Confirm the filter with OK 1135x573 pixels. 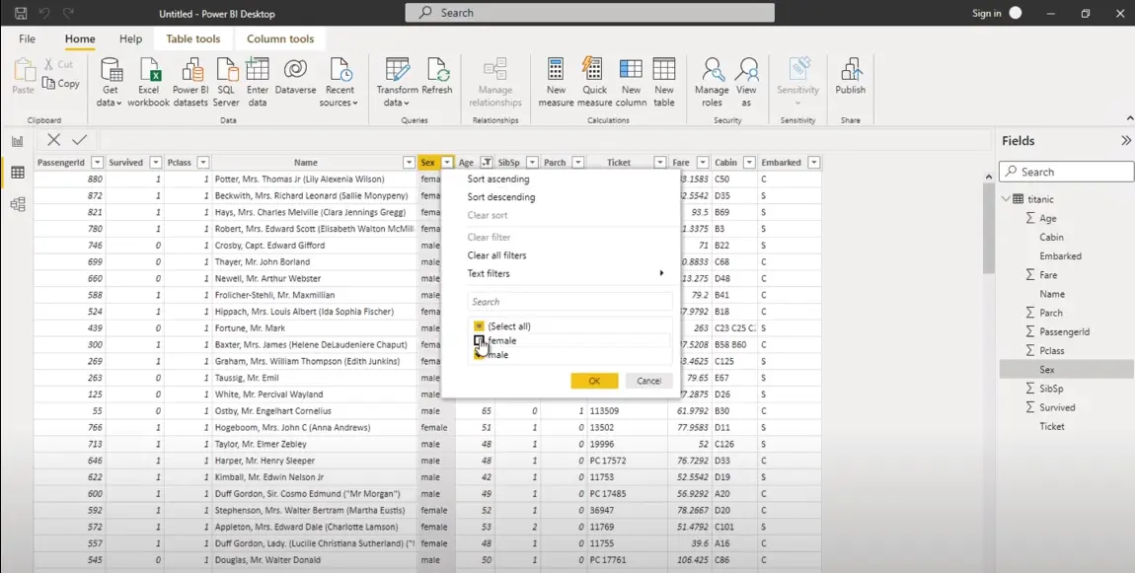point(594,381)
